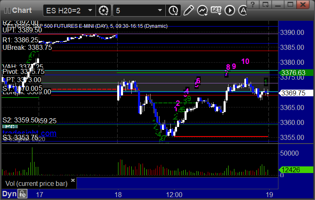Click the green 3376.63 price marker
The image size is (315, 200).
tap(295, 73)
